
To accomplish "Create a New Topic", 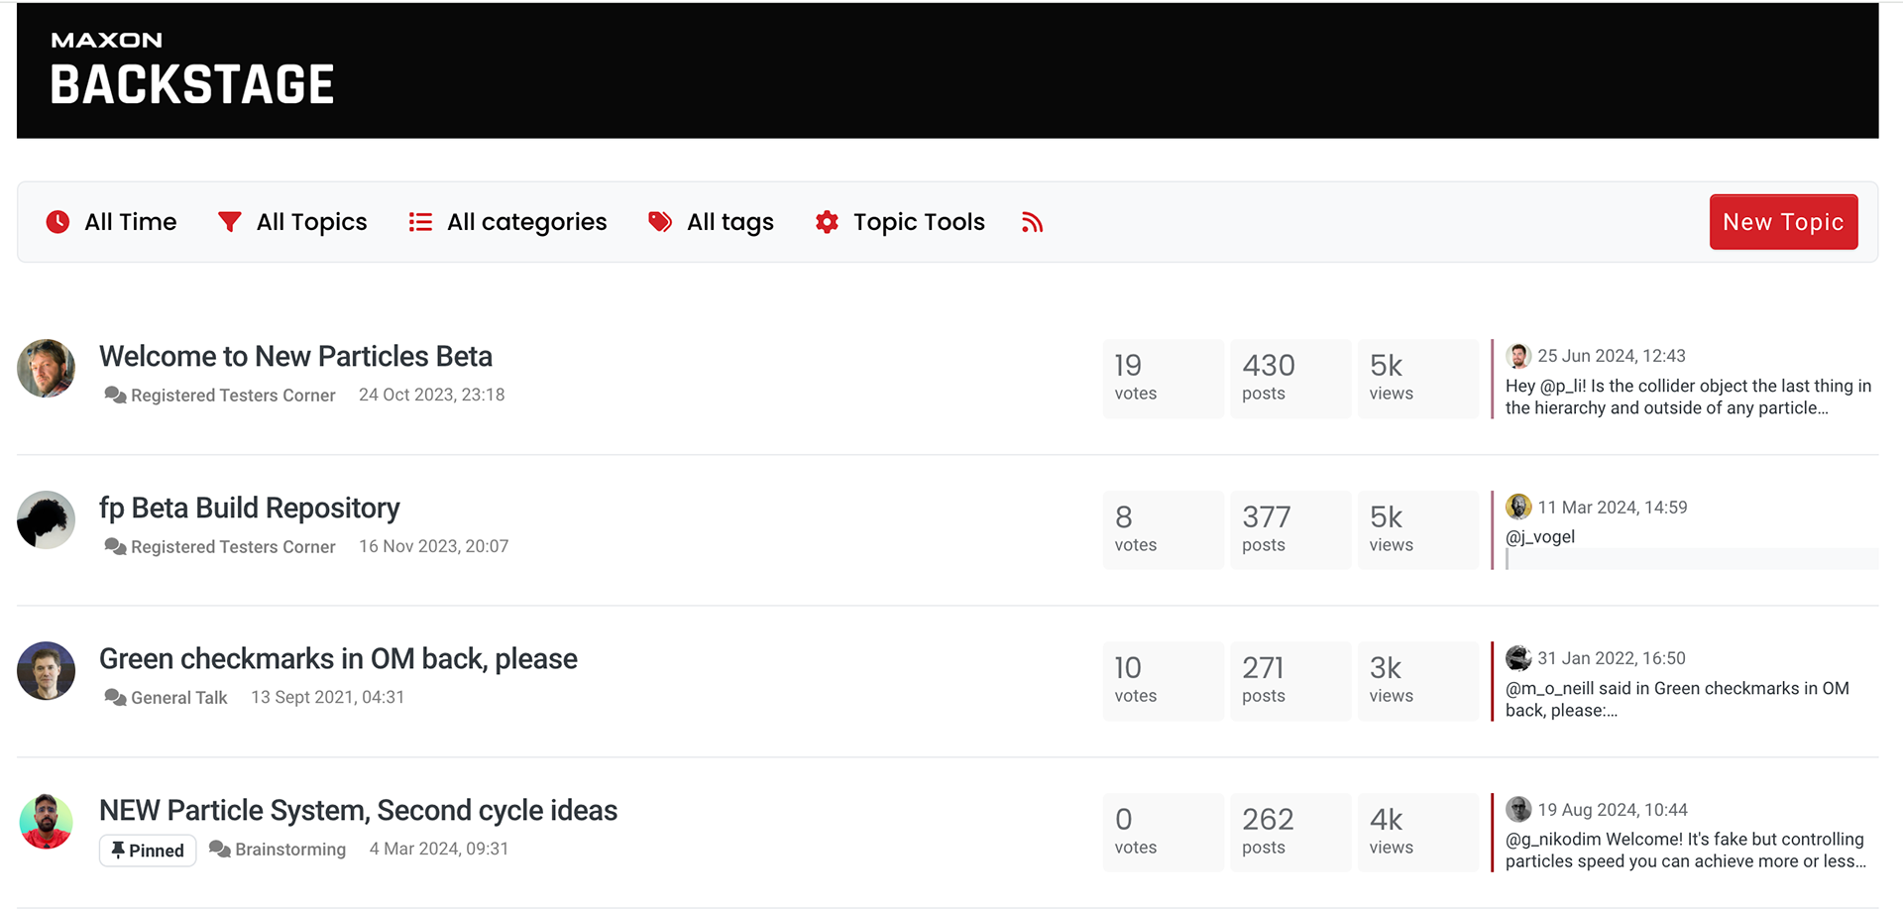I will (x=1783, y=222).
